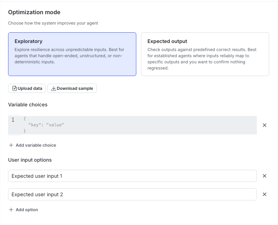Click Add option
This screenshot has width=278, height=225.
click(x=23, y=210)
